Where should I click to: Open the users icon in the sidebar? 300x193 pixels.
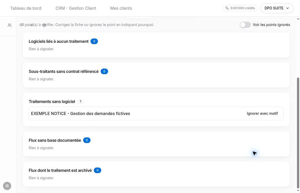(10, 25)
